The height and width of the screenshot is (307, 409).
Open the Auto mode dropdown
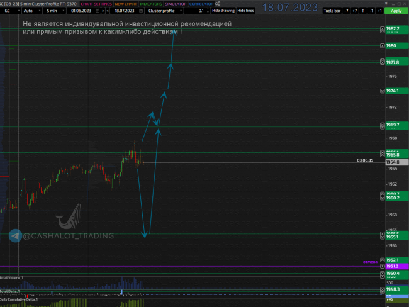click(31, 11)
